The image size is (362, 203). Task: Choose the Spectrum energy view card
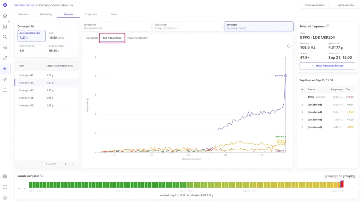click(187, 26)
